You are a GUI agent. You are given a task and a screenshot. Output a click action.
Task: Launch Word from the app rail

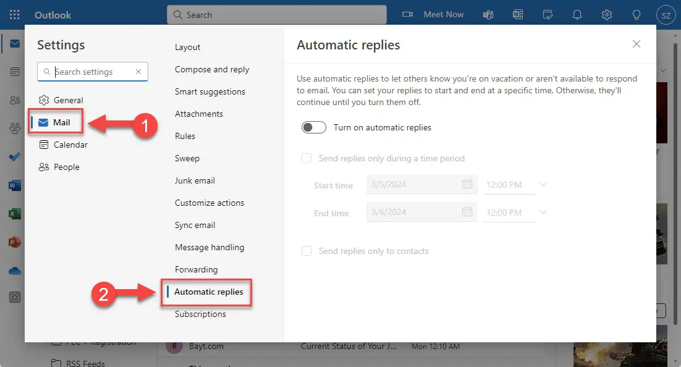[x=15, y=185]
